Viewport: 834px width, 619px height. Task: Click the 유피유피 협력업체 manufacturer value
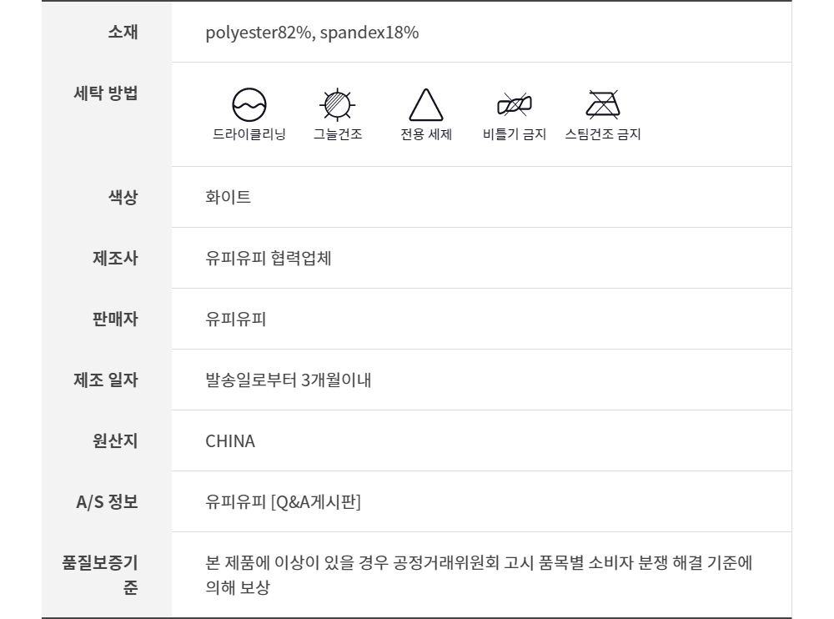click(269, 259)
